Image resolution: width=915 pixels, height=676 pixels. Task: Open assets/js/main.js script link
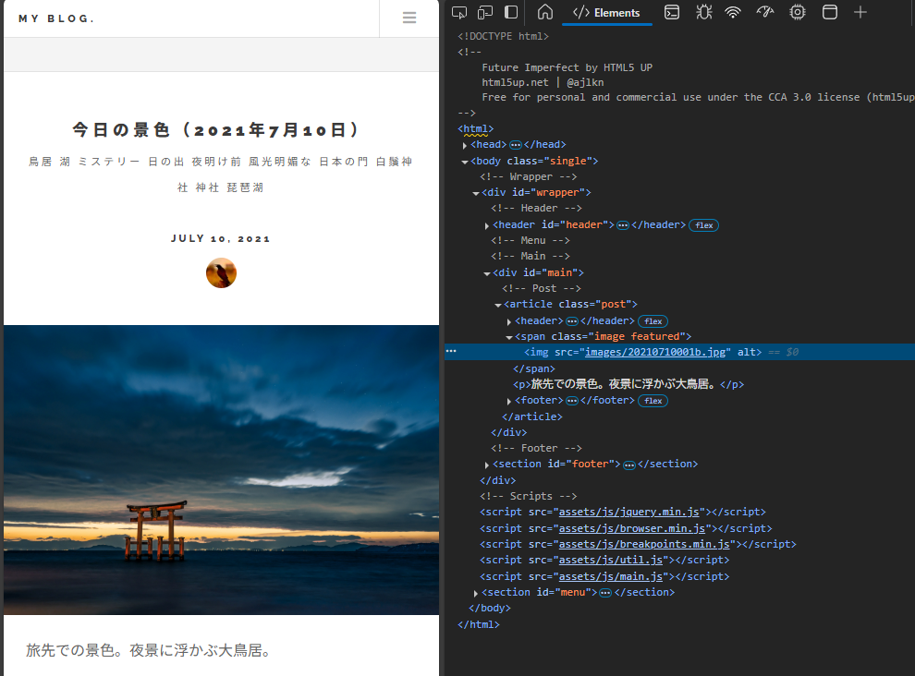point(611,576)
